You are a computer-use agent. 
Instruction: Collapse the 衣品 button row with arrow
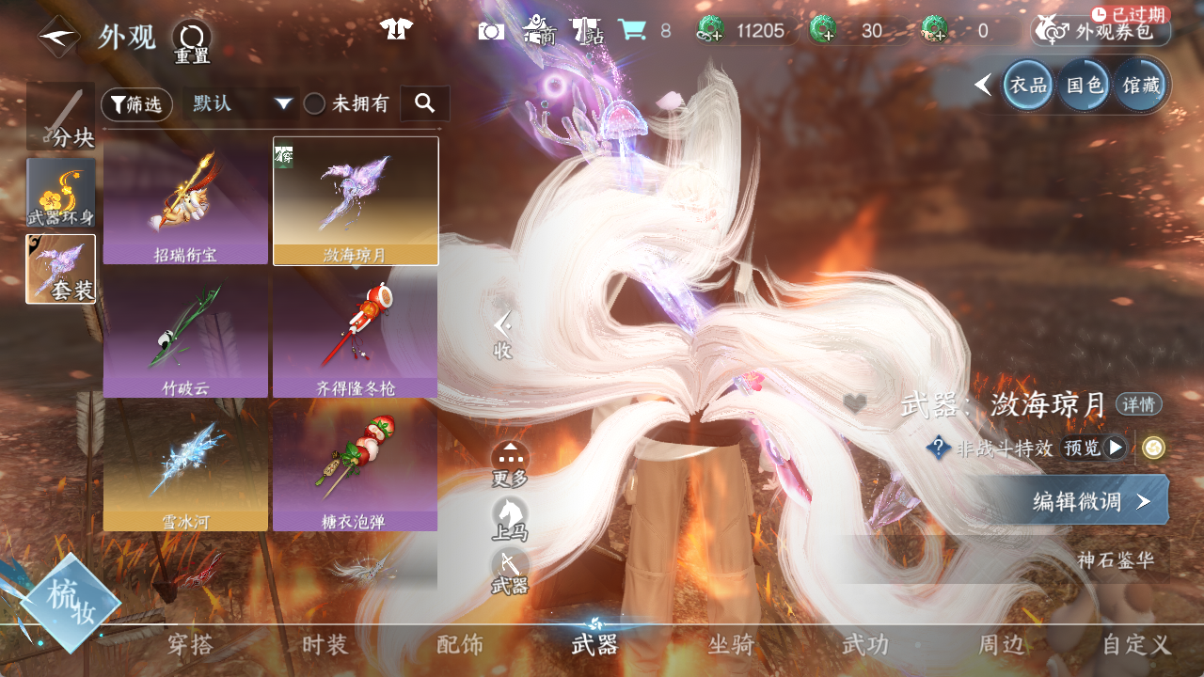click(x=983, y=86)
